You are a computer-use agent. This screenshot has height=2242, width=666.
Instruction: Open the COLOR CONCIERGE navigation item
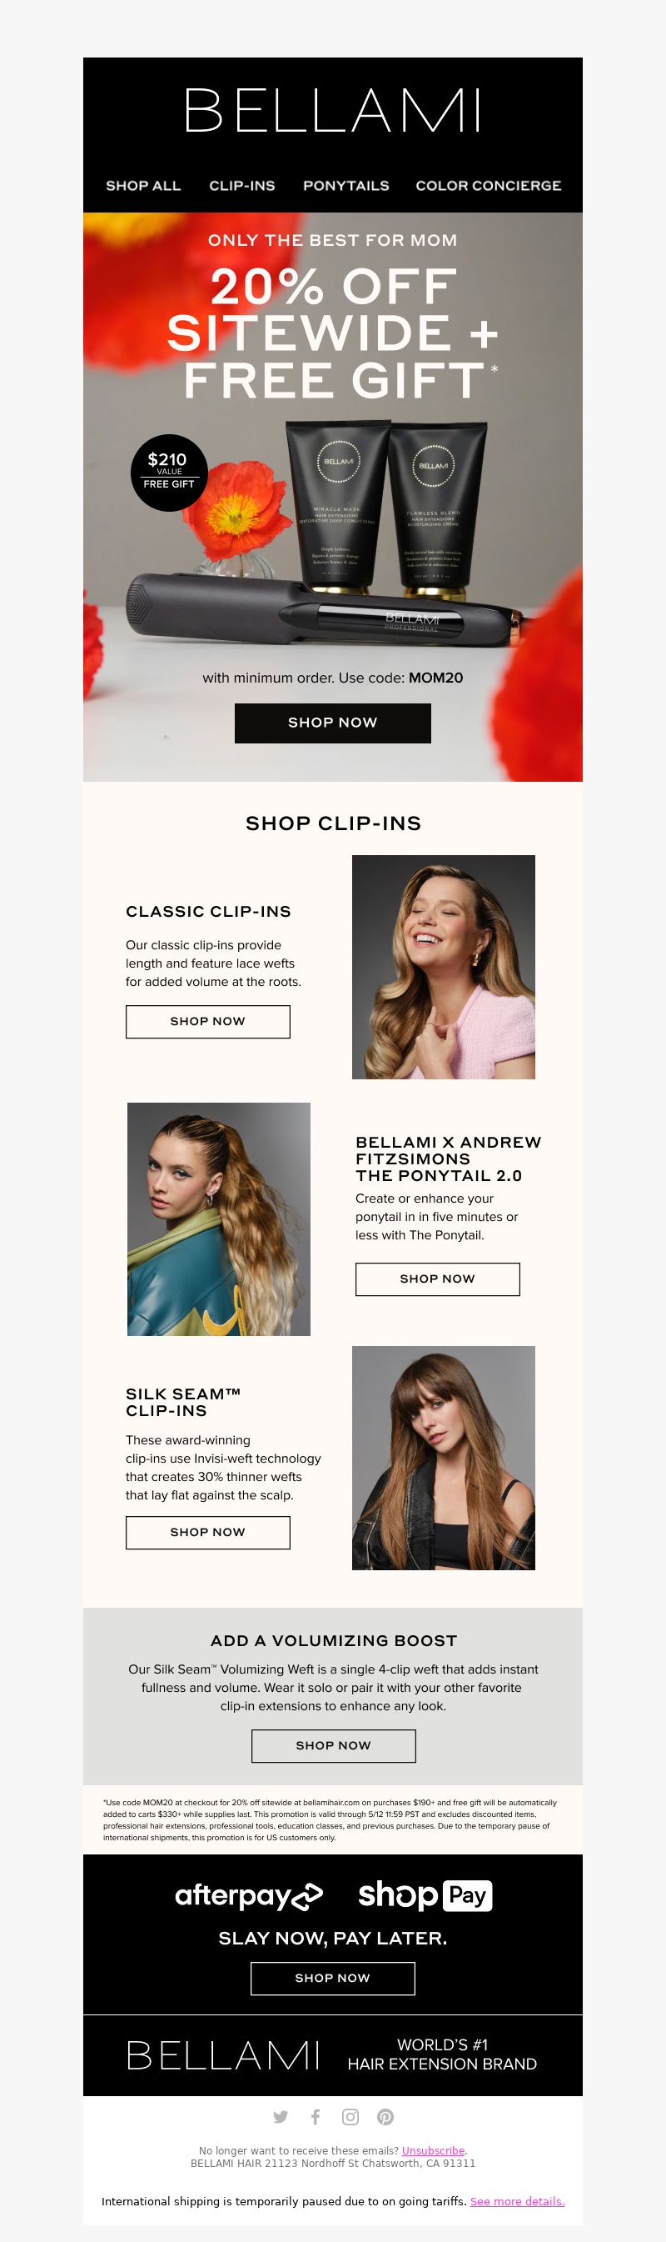tap(489, 185)
